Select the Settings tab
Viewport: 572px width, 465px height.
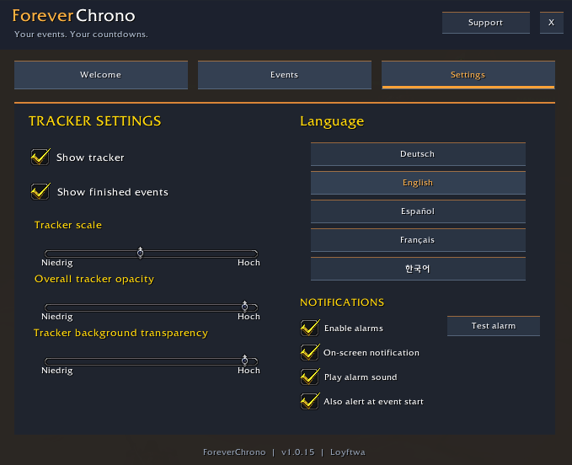point(468,75)
